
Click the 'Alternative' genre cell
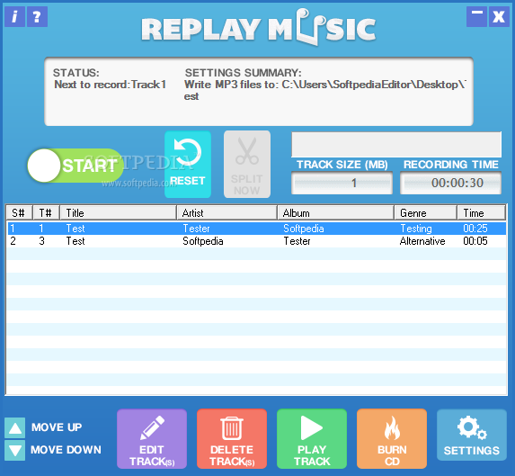(422, 241)
